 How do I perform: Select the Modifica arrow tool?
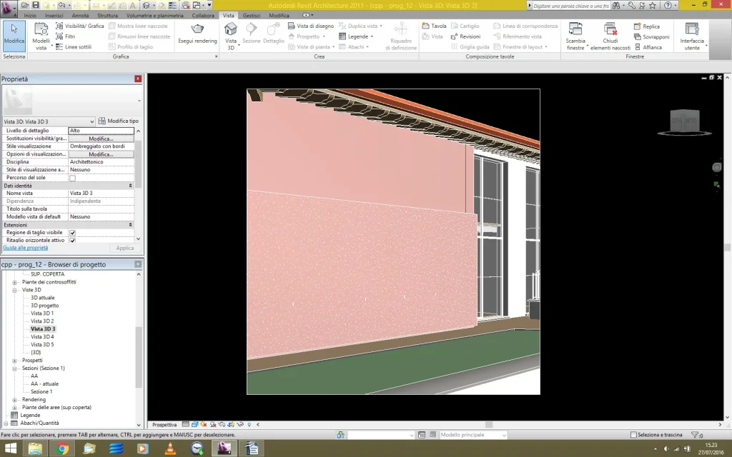(14, 36)
